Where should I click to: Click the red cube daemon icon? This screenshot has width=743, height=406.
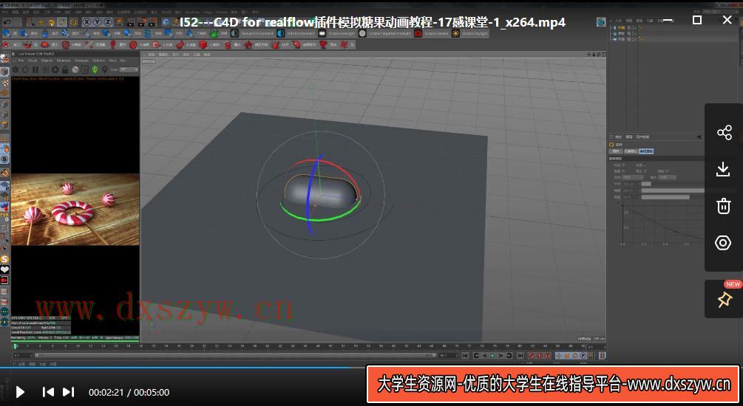click(x=203, y=44)
